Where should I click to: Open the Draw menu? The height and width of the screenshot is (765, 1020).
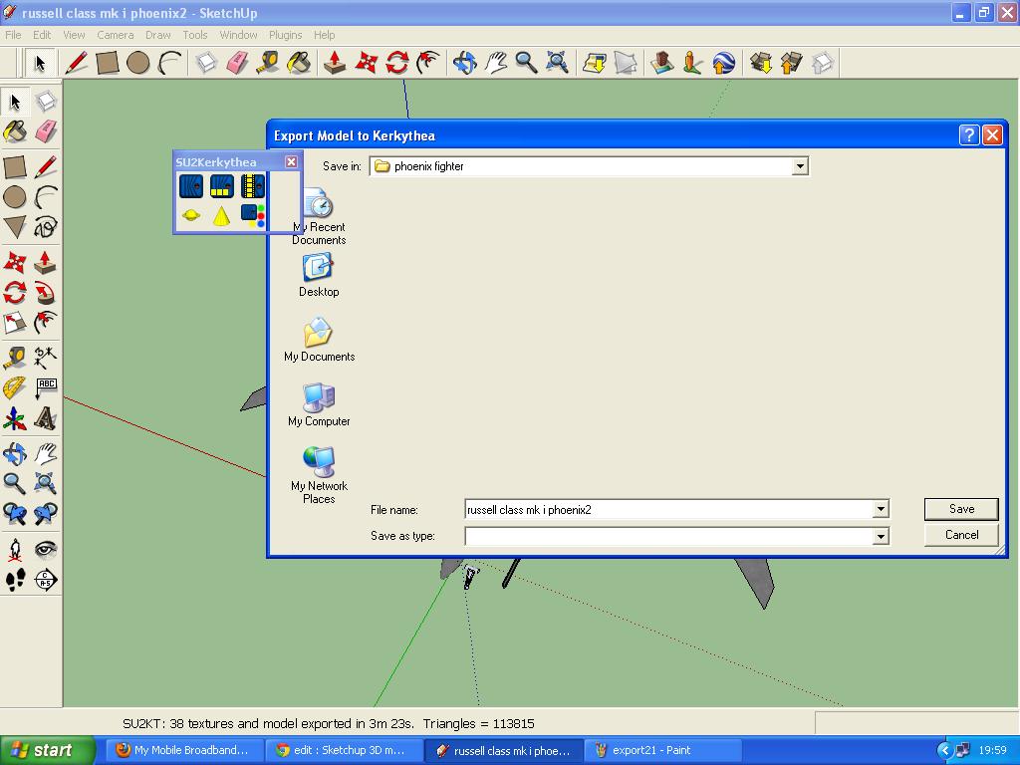click(x=158, y=35)
